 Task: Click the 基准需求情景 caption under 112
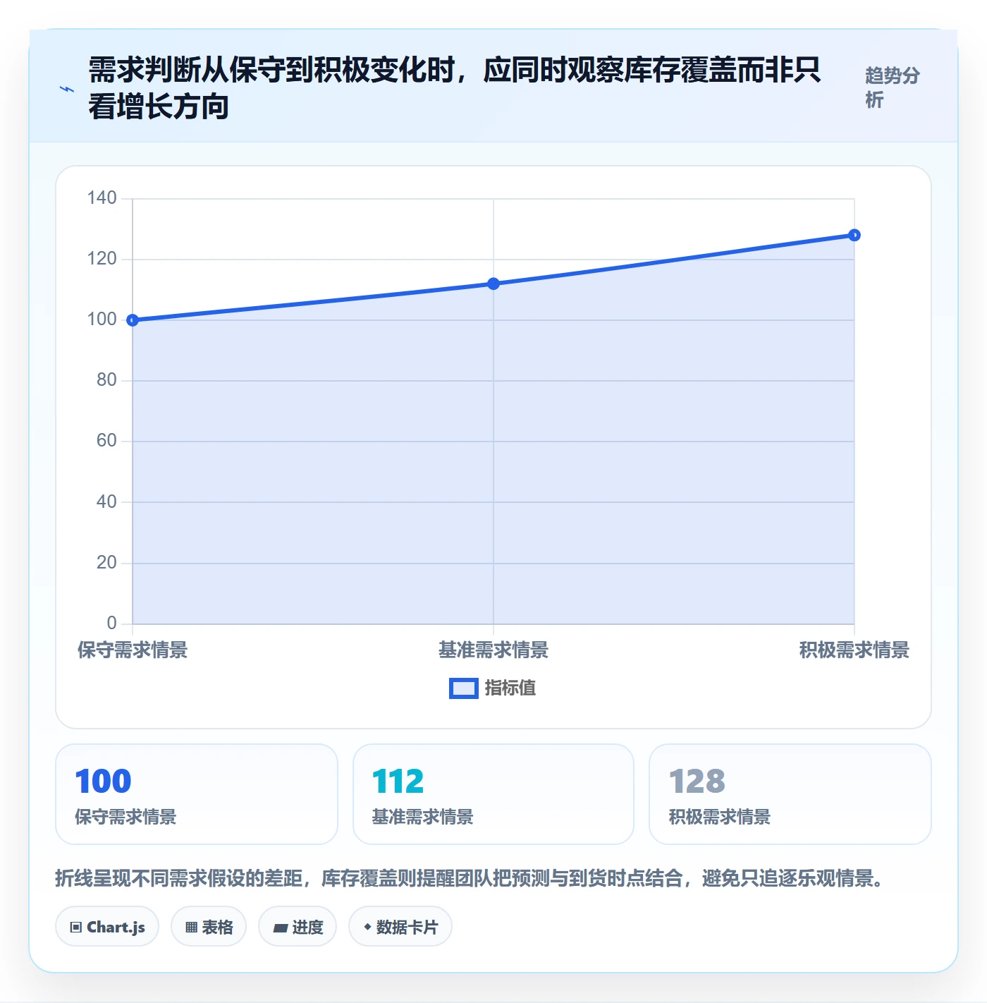point(422,817)
